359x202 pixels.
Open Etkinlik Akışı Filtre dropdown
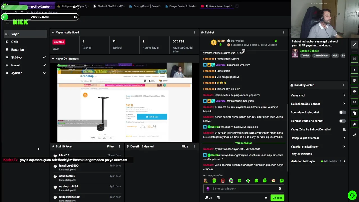coord(110,146)
